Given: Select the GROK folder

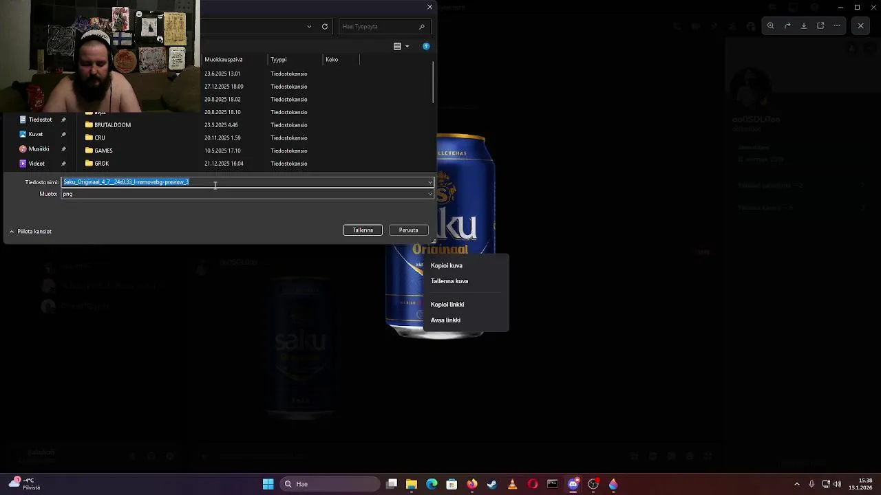Looking at the screenshot, I should pyautogui.click(x=97, y=164).
